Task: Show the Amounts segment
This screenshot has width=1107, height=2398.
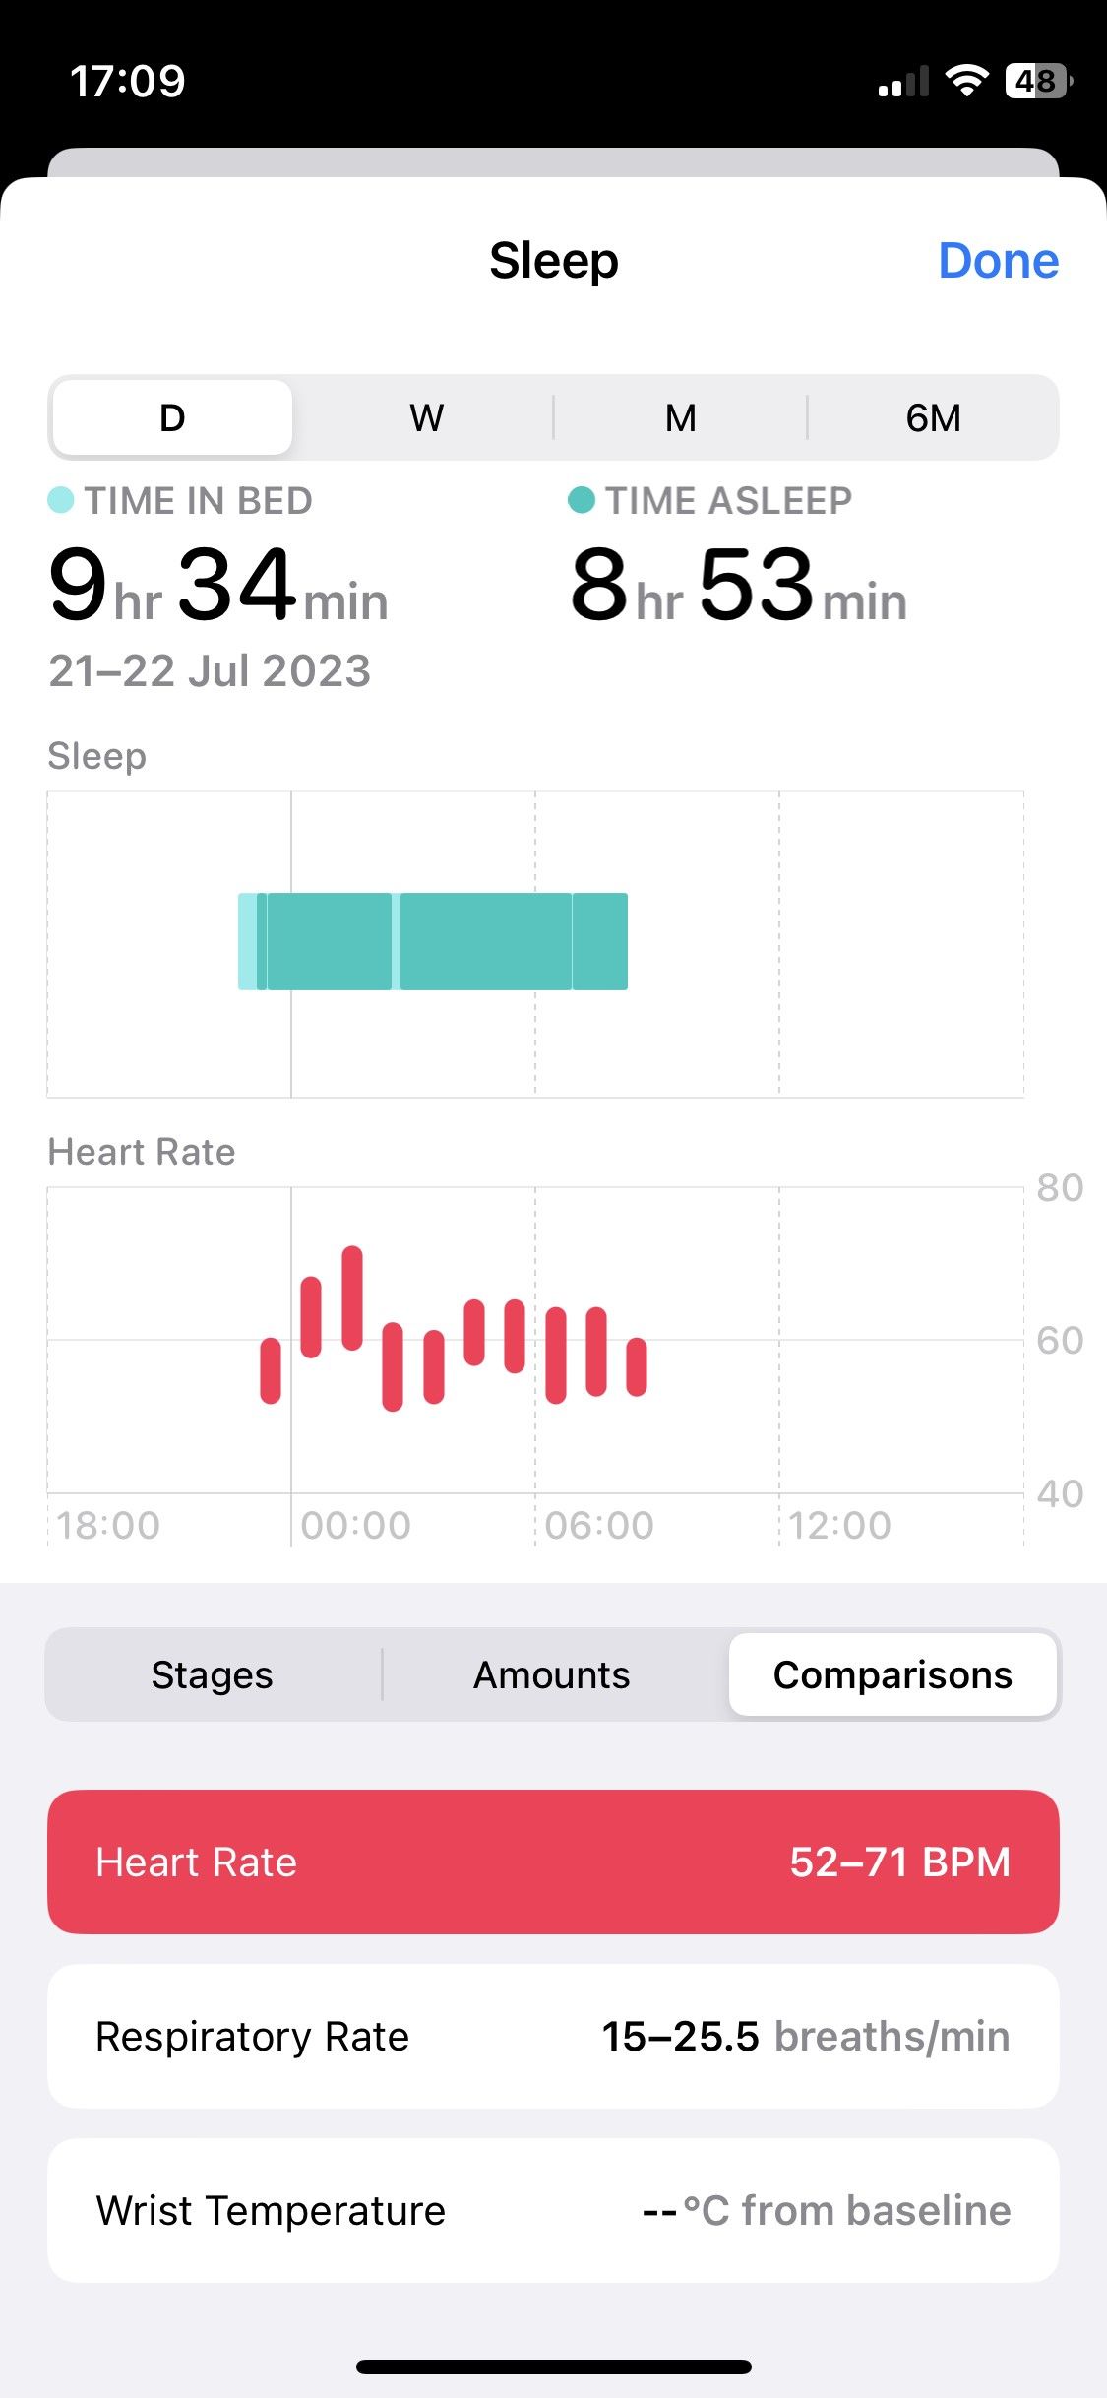Action: tap(552, 1674)
